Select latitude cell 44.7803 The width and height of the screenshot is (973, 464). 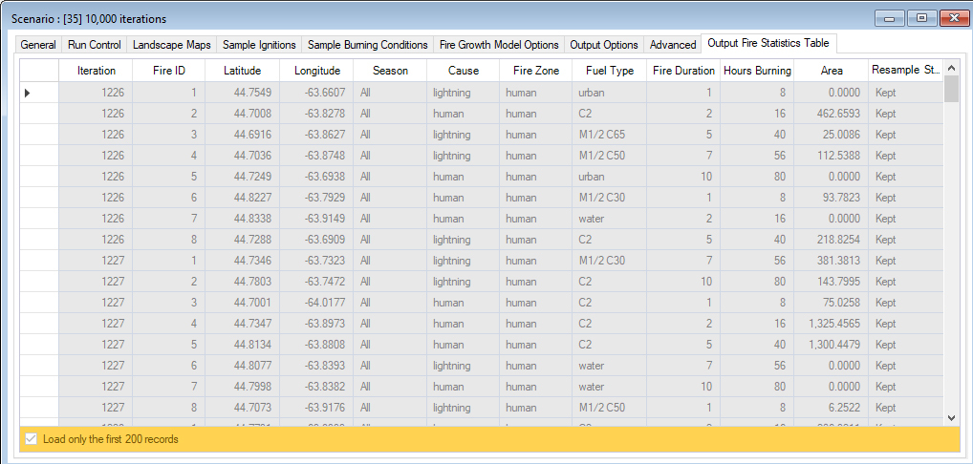pos(243,282)
